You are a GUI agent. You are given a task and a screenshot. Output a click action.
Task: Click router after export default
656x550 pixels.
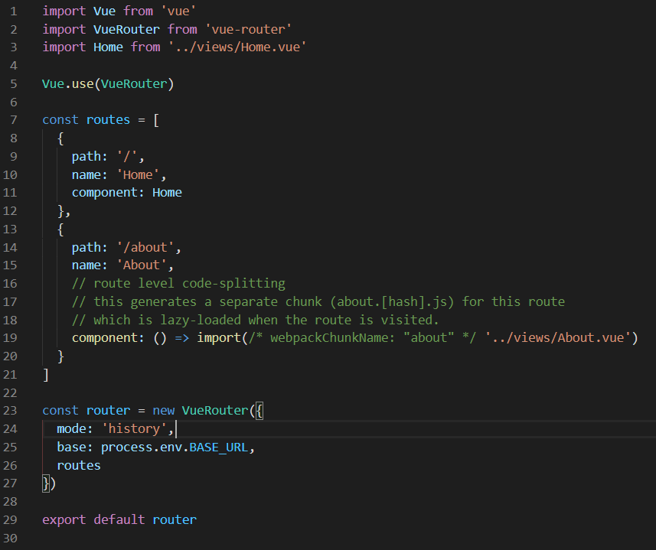click(175, 519)
